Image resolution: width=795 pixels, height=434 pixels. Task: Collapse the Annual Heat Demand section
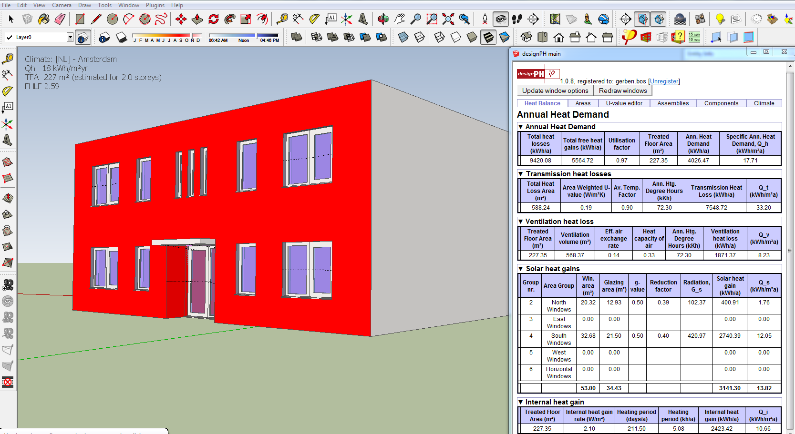point(521,127)
